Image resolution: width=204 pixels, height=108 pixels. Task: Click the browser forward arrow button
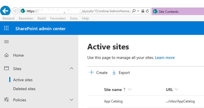click(x=15, y=11)
